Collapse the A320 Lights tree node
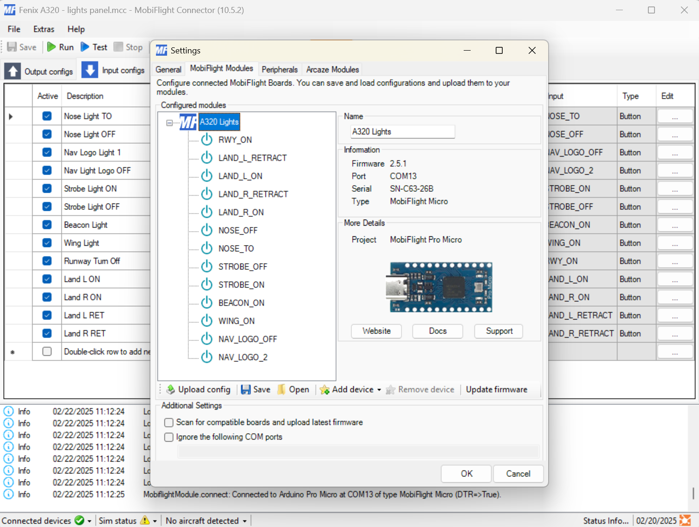 pyautogui.click(x=169, y=123)
